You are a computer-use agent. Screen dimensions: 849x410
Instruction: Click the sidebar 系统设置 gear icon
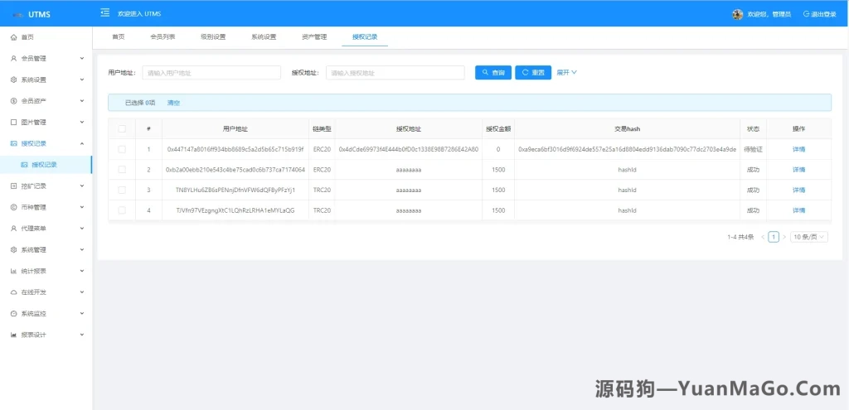[14, 80]
